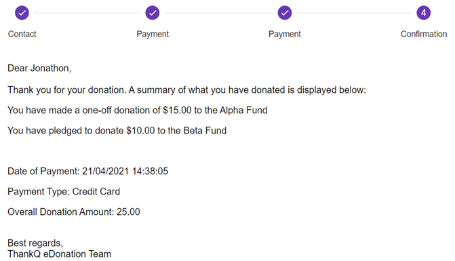
Task: Click the progress line before Confirmation step
Action: (354, 13)
